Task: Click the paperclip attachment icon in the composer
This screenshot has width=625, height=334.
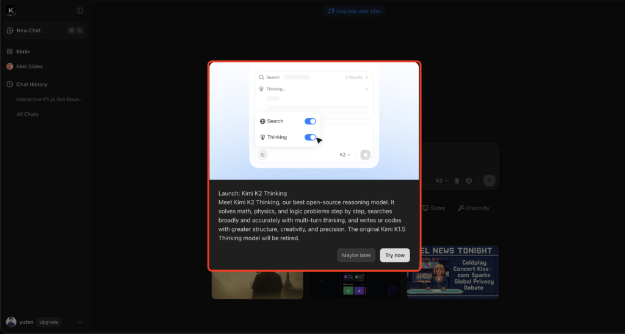Action: click(456, 180)
